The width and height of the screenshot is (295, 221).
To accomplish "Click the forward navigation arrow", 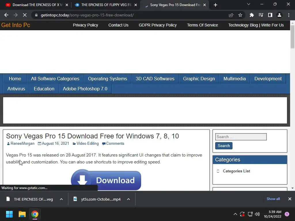I will pyautogui.click(x=16, y=15).
